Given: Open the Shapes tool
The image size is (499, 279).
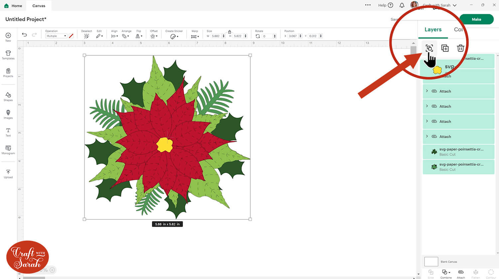Looking at the screenshot, I should click(x=8, y=97).
